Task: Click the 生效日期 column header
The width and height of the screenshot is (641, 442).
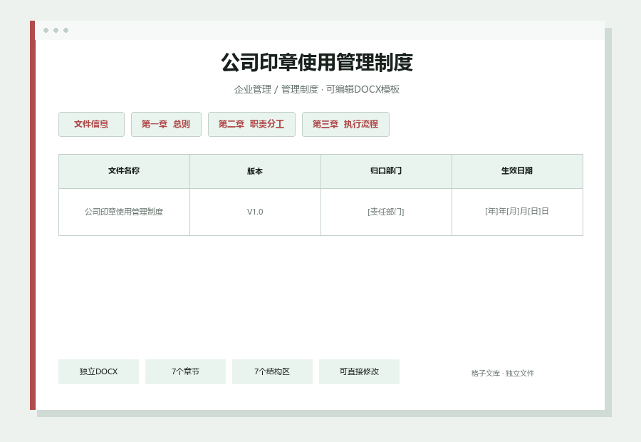Action: [x=517, y=172]
